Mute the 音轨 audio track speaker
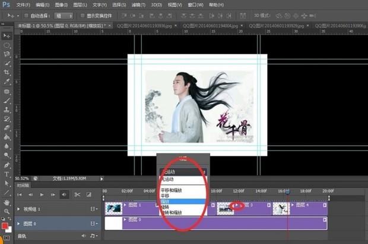The height and width of the screenshot is (244, 368). [x=83, y=236]
